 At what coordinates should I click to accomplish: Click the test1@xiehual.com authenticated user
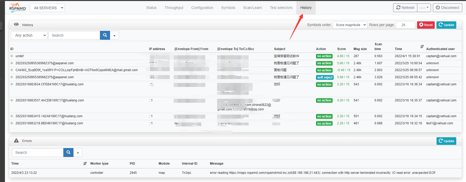(x=440, y=123)
